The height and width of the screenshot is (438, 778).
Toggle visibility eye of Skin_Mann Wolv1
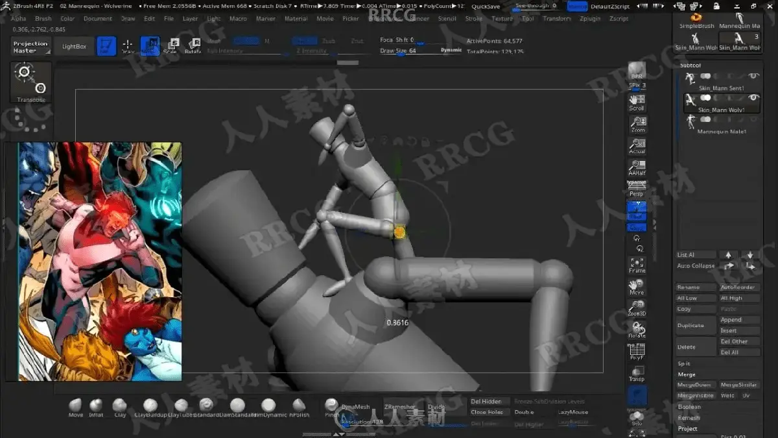(x=753, y=98)
